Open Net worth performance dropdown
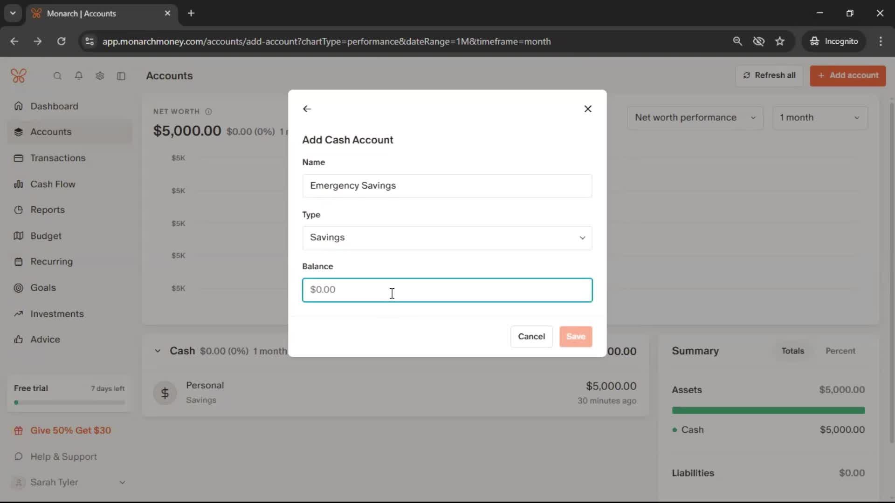This screenshot has width=895, height=503. 695,118
